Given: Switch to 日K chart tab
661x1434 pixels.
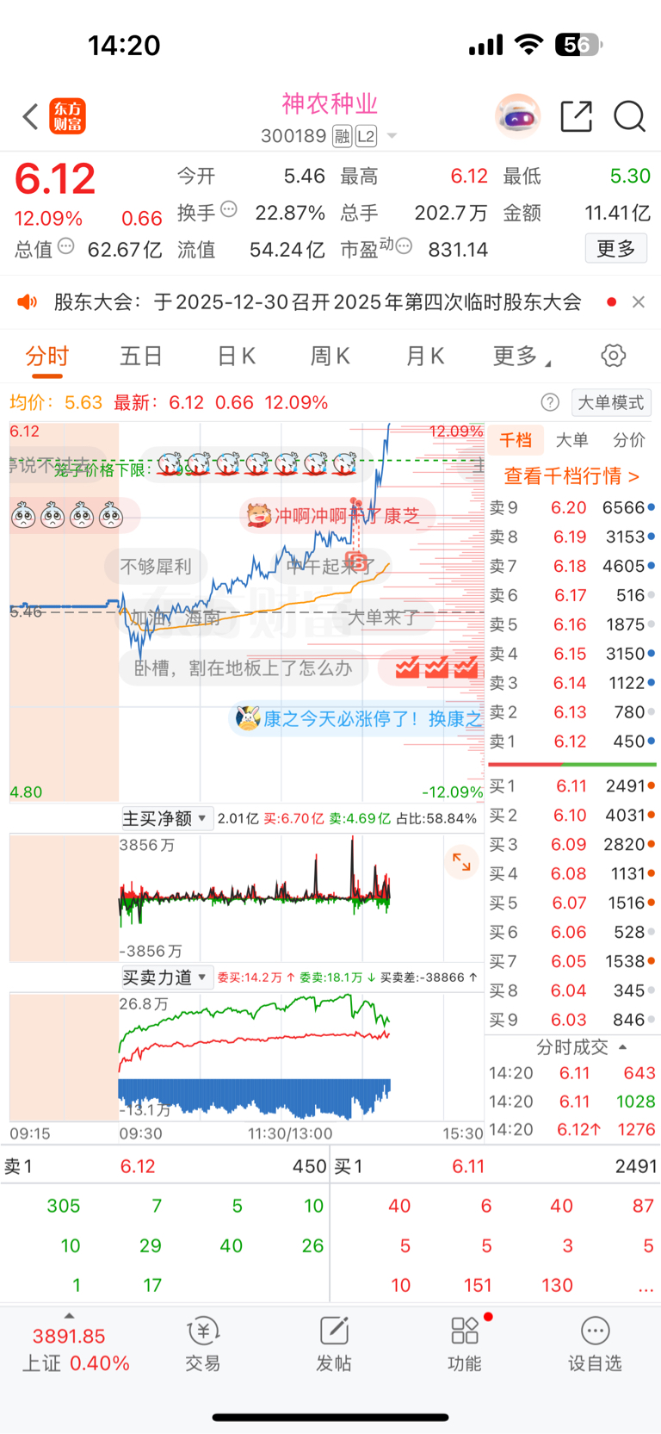Looking at the screenshot, I should pyautogui.click(x=236, y=357).
